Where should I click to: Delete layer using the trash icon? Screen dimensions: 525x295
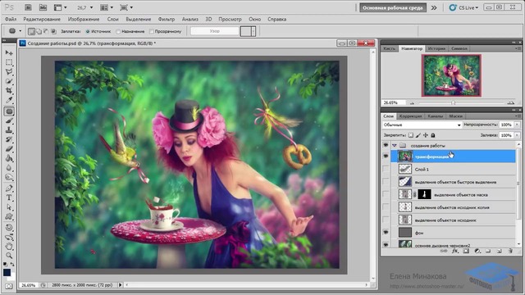[510, 251]
